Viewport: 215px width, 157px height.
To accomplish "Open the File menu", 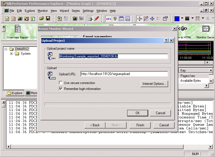I will tap(12, 11).
